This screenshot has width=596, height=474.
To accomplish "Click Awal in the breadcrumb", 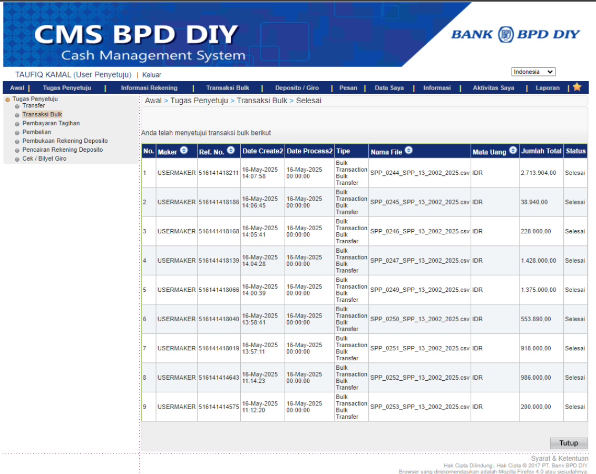I will 153,101.
